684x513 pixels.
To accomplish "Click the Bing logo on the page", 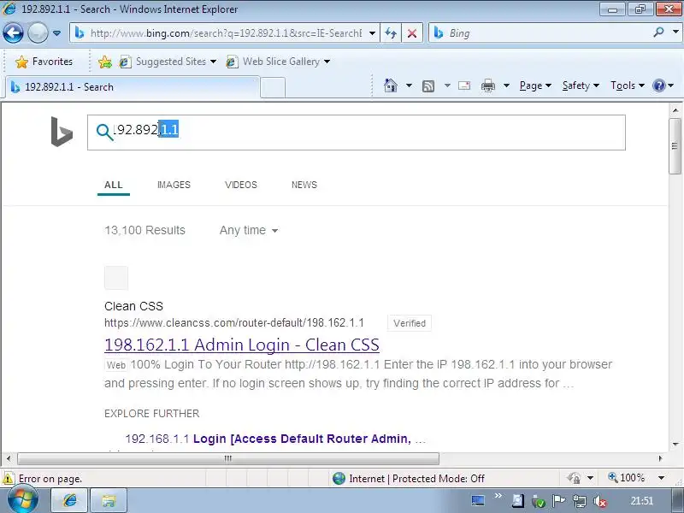I will point(62,132).
